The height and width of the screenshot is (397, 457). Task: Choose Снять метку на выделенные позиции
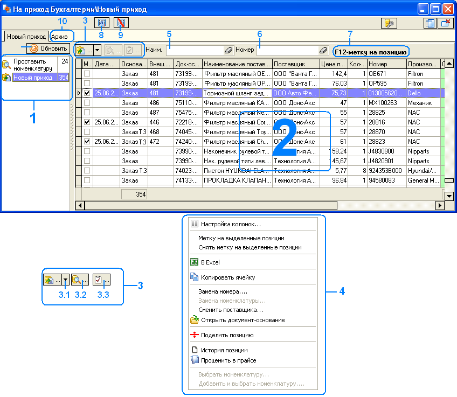[250, 247]
